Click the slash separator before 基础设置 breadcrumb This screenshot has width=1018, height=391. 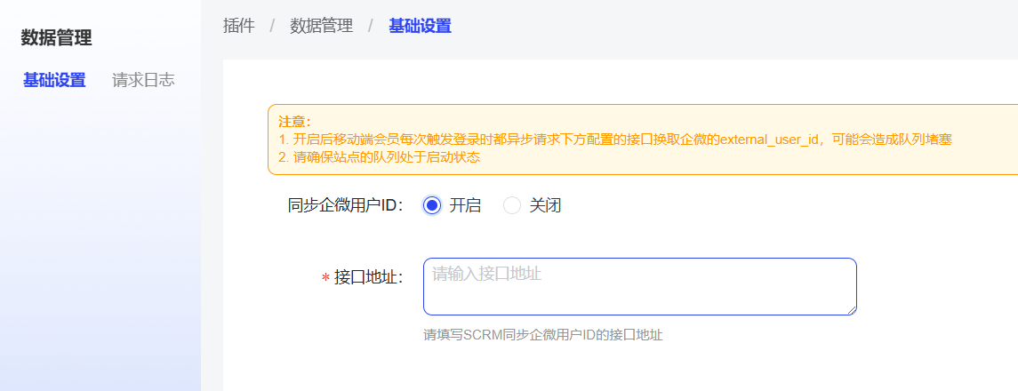click(370, 26)
